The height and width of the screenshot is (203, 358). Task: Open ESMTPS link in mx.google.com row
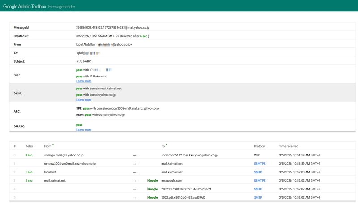coord(260,180)
